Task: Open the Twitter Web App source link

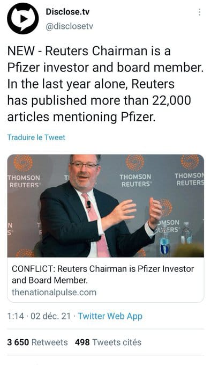Action: point(110,316)
